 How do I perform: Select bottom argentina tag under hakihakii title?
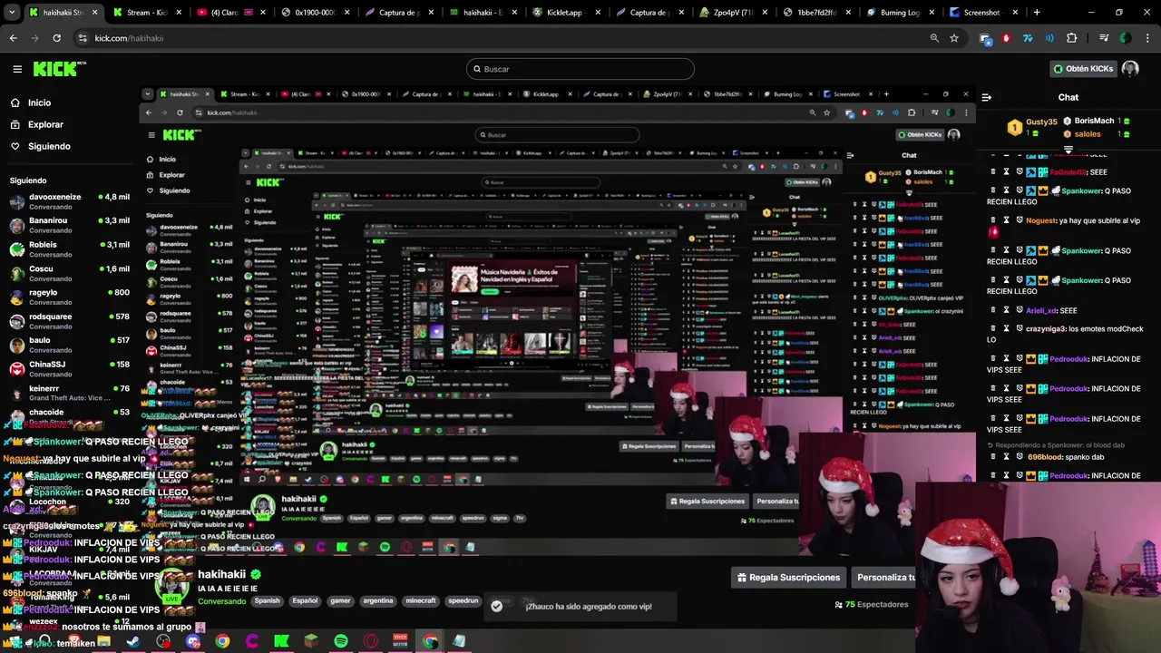click(378, 600)
